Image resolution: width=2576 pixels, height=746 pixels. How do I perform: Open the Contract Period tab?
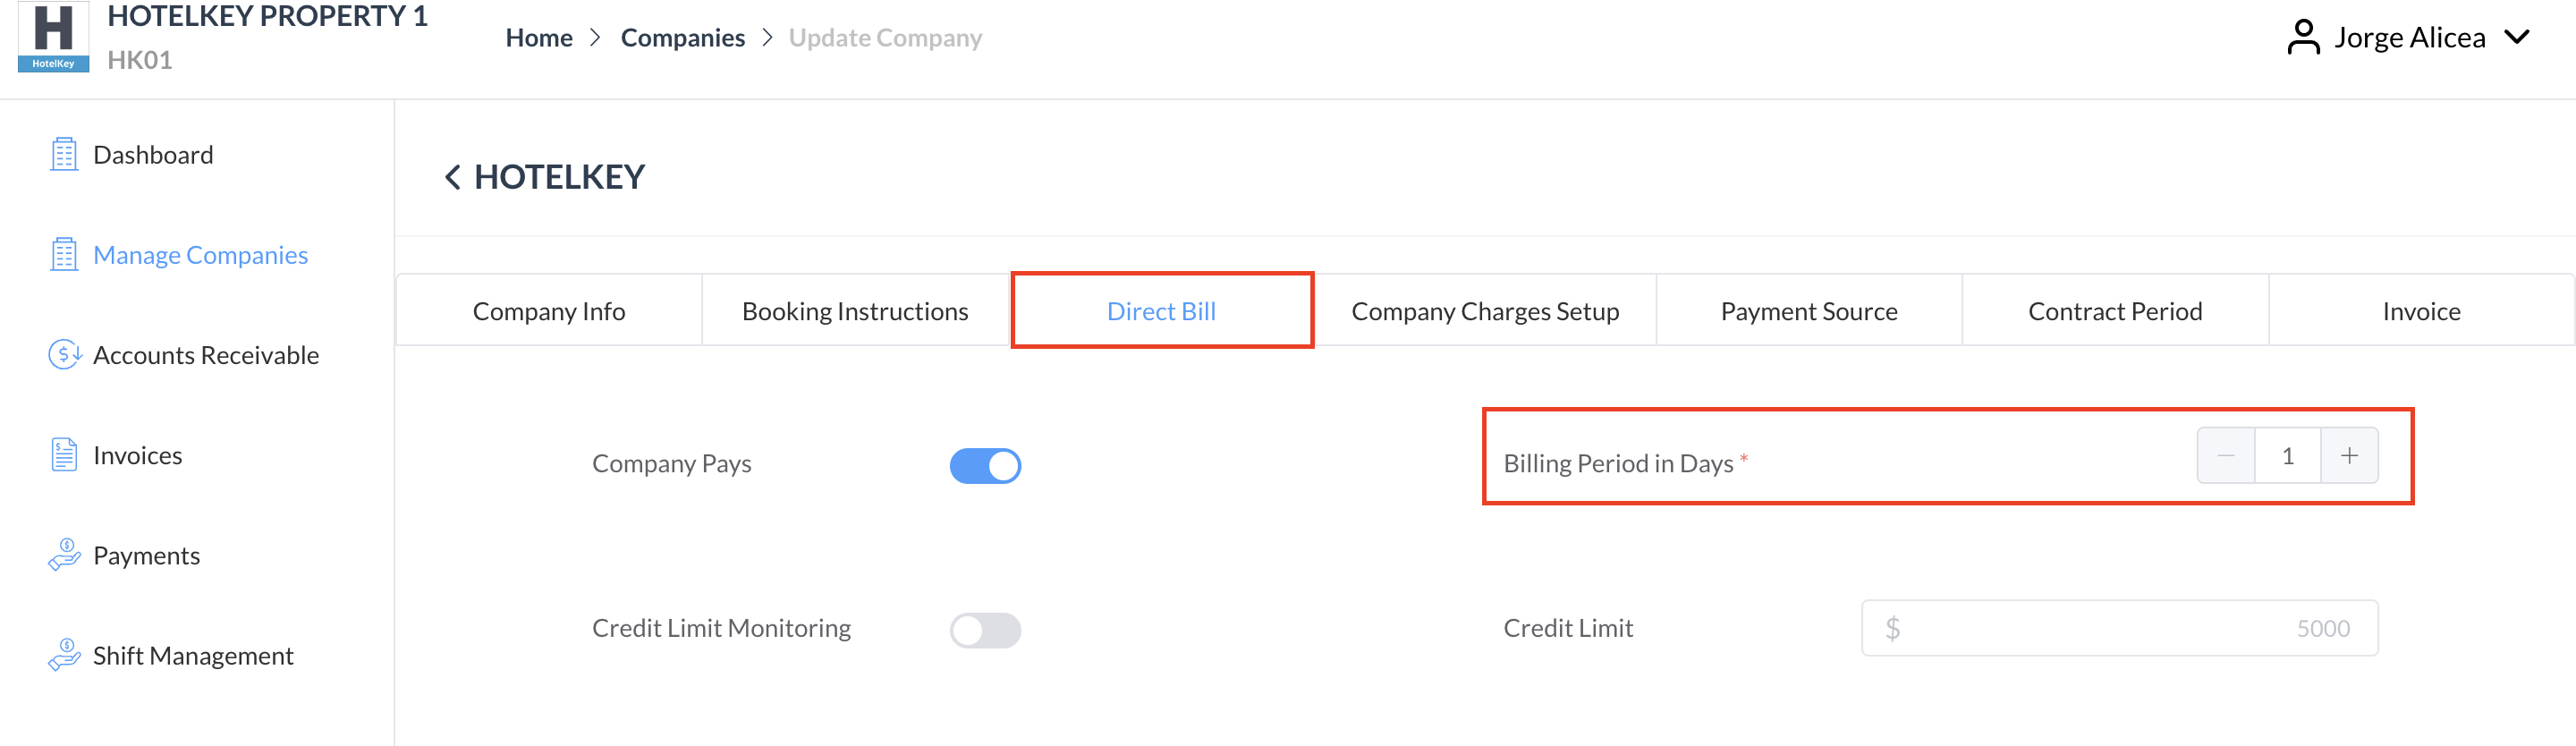click(2114, 311)
